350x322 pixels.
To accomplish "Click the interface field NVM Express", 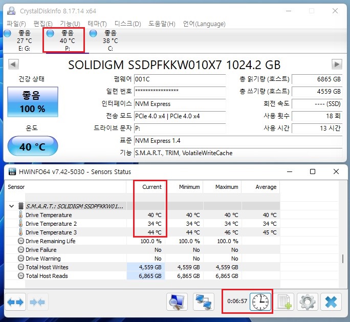I will click(180, 104).
